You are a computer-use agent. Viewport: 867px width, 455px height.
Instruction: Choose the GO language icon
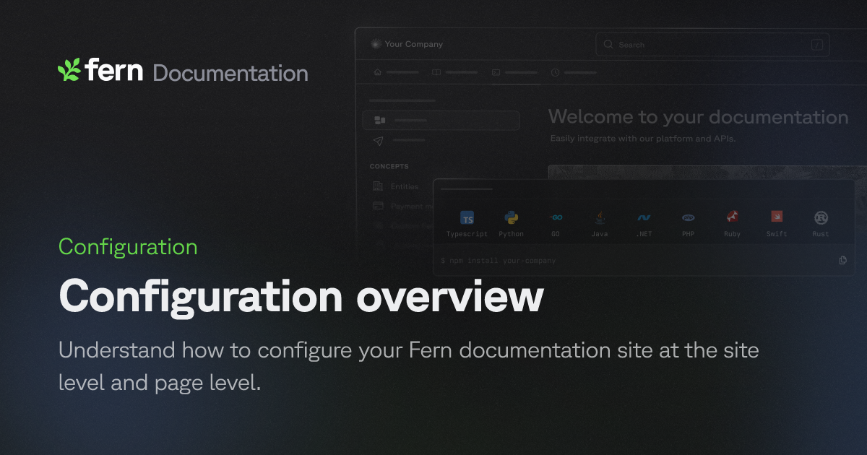556,217
